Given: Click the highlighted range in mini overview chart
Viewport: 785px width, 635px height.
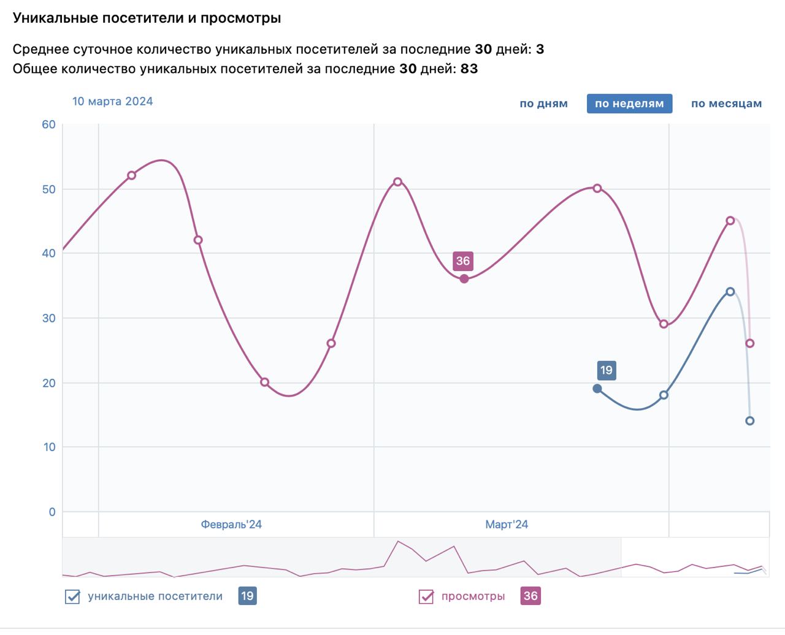Looking at the screenshot, I should (x=694, y=557).
